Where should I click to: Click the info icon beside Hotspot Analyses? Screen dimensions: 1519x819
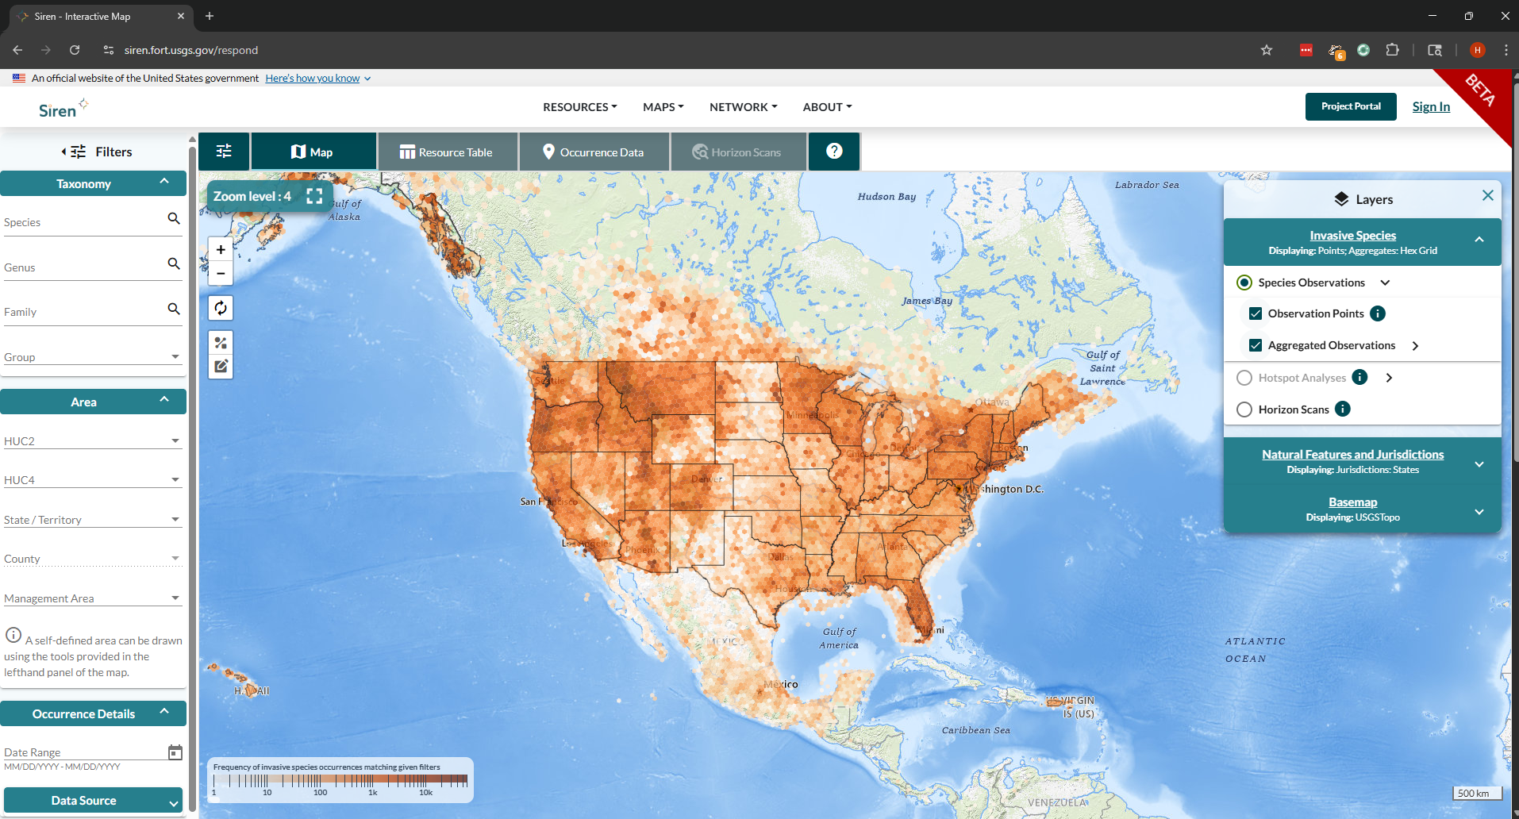pos(1359,377)
